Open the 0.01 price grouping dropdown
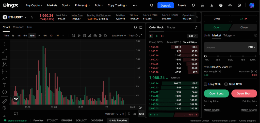 point(192,36)
